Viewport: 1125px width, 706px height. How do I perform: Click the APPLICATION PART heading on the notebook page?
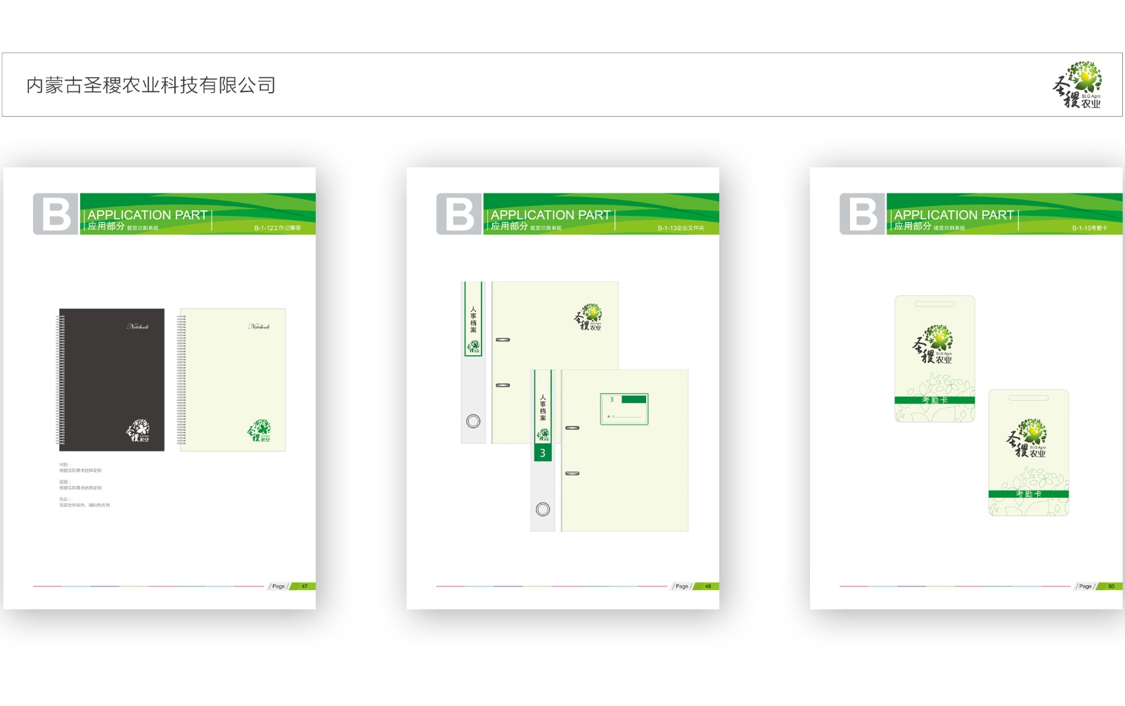click(x=147, y=214)
